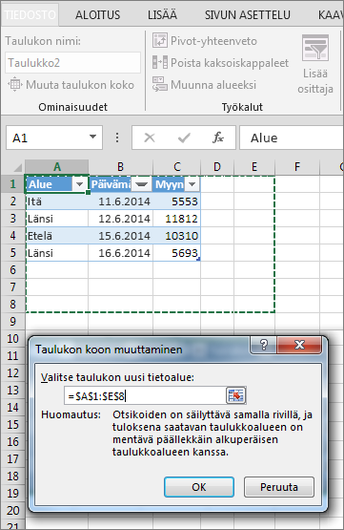Click the Lisää osittaja slicer icon
Image resolution: width=344 pixels, height=530 pixels.
pyautogui.click(x=315, y=48)
